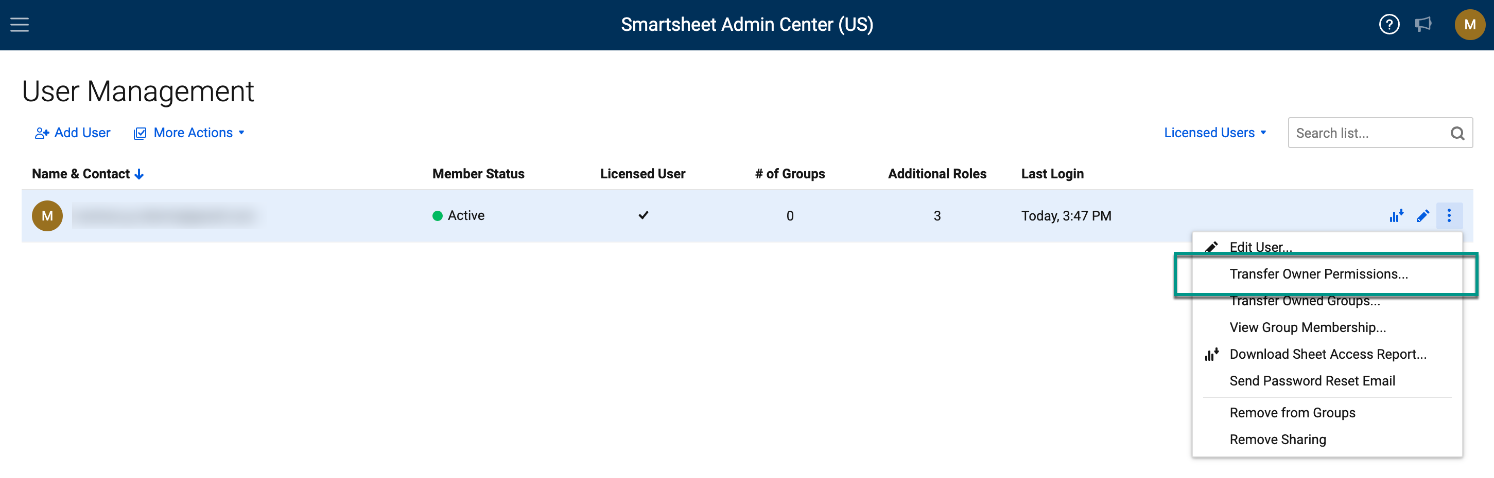
Task: Sort by Name & Contact column
Action: pos(88,174)
